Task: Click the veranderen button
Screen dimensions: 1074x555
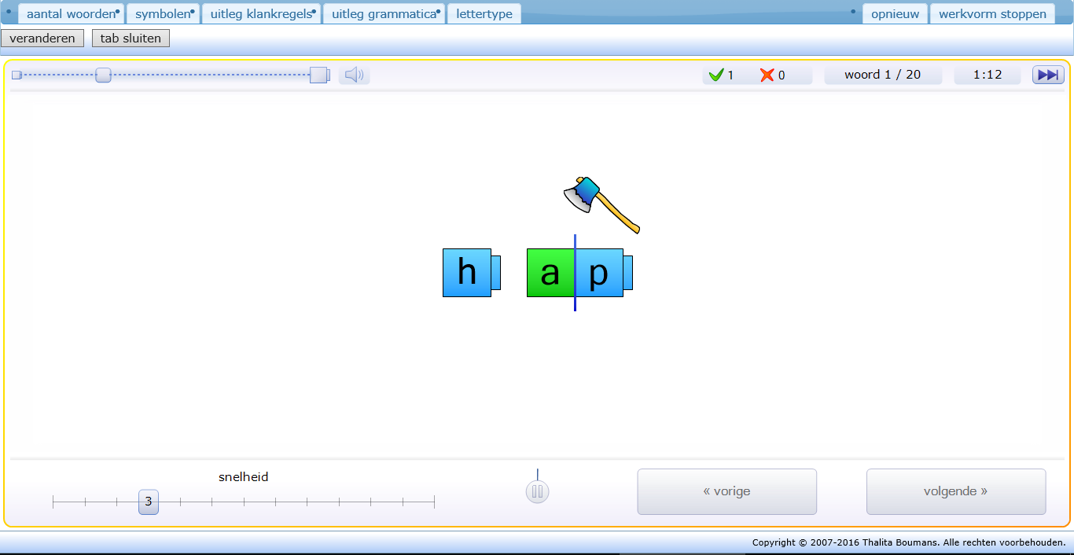Action: (x=42, y=39)
